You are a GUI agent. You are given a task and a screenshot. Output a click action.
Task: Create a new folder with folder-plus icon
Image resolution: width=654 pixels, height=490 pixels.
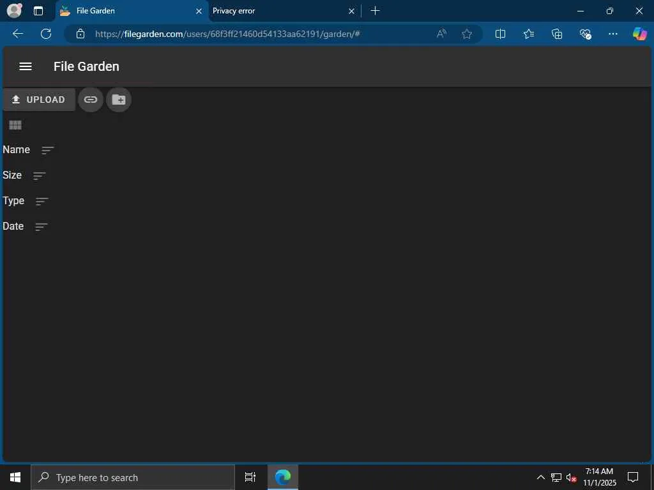(x=119, y=100)
